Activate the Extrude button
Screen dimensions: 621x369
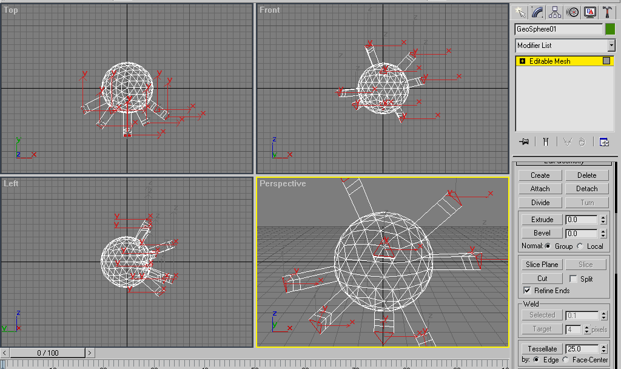coord(542,220)
